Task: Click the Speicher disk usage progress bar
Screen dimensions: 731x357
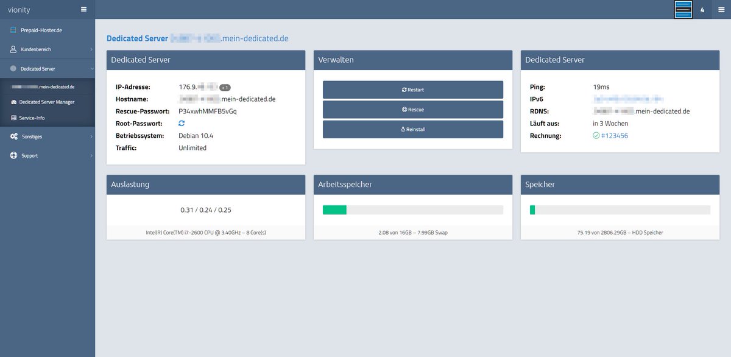Action: click(620, 210)
